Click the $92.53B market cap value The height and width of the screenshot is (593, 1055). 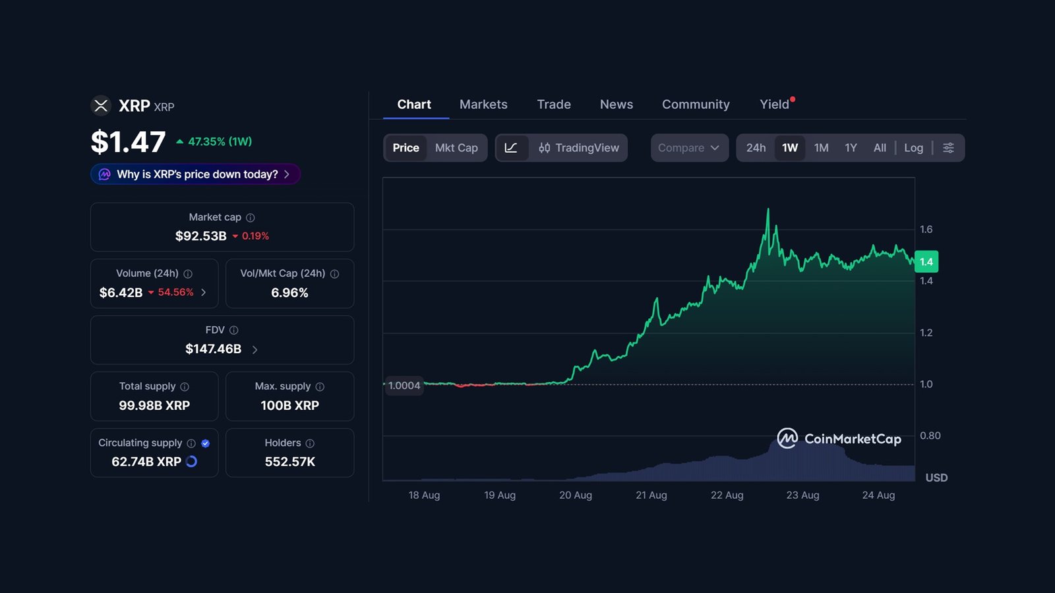(201, 236)
